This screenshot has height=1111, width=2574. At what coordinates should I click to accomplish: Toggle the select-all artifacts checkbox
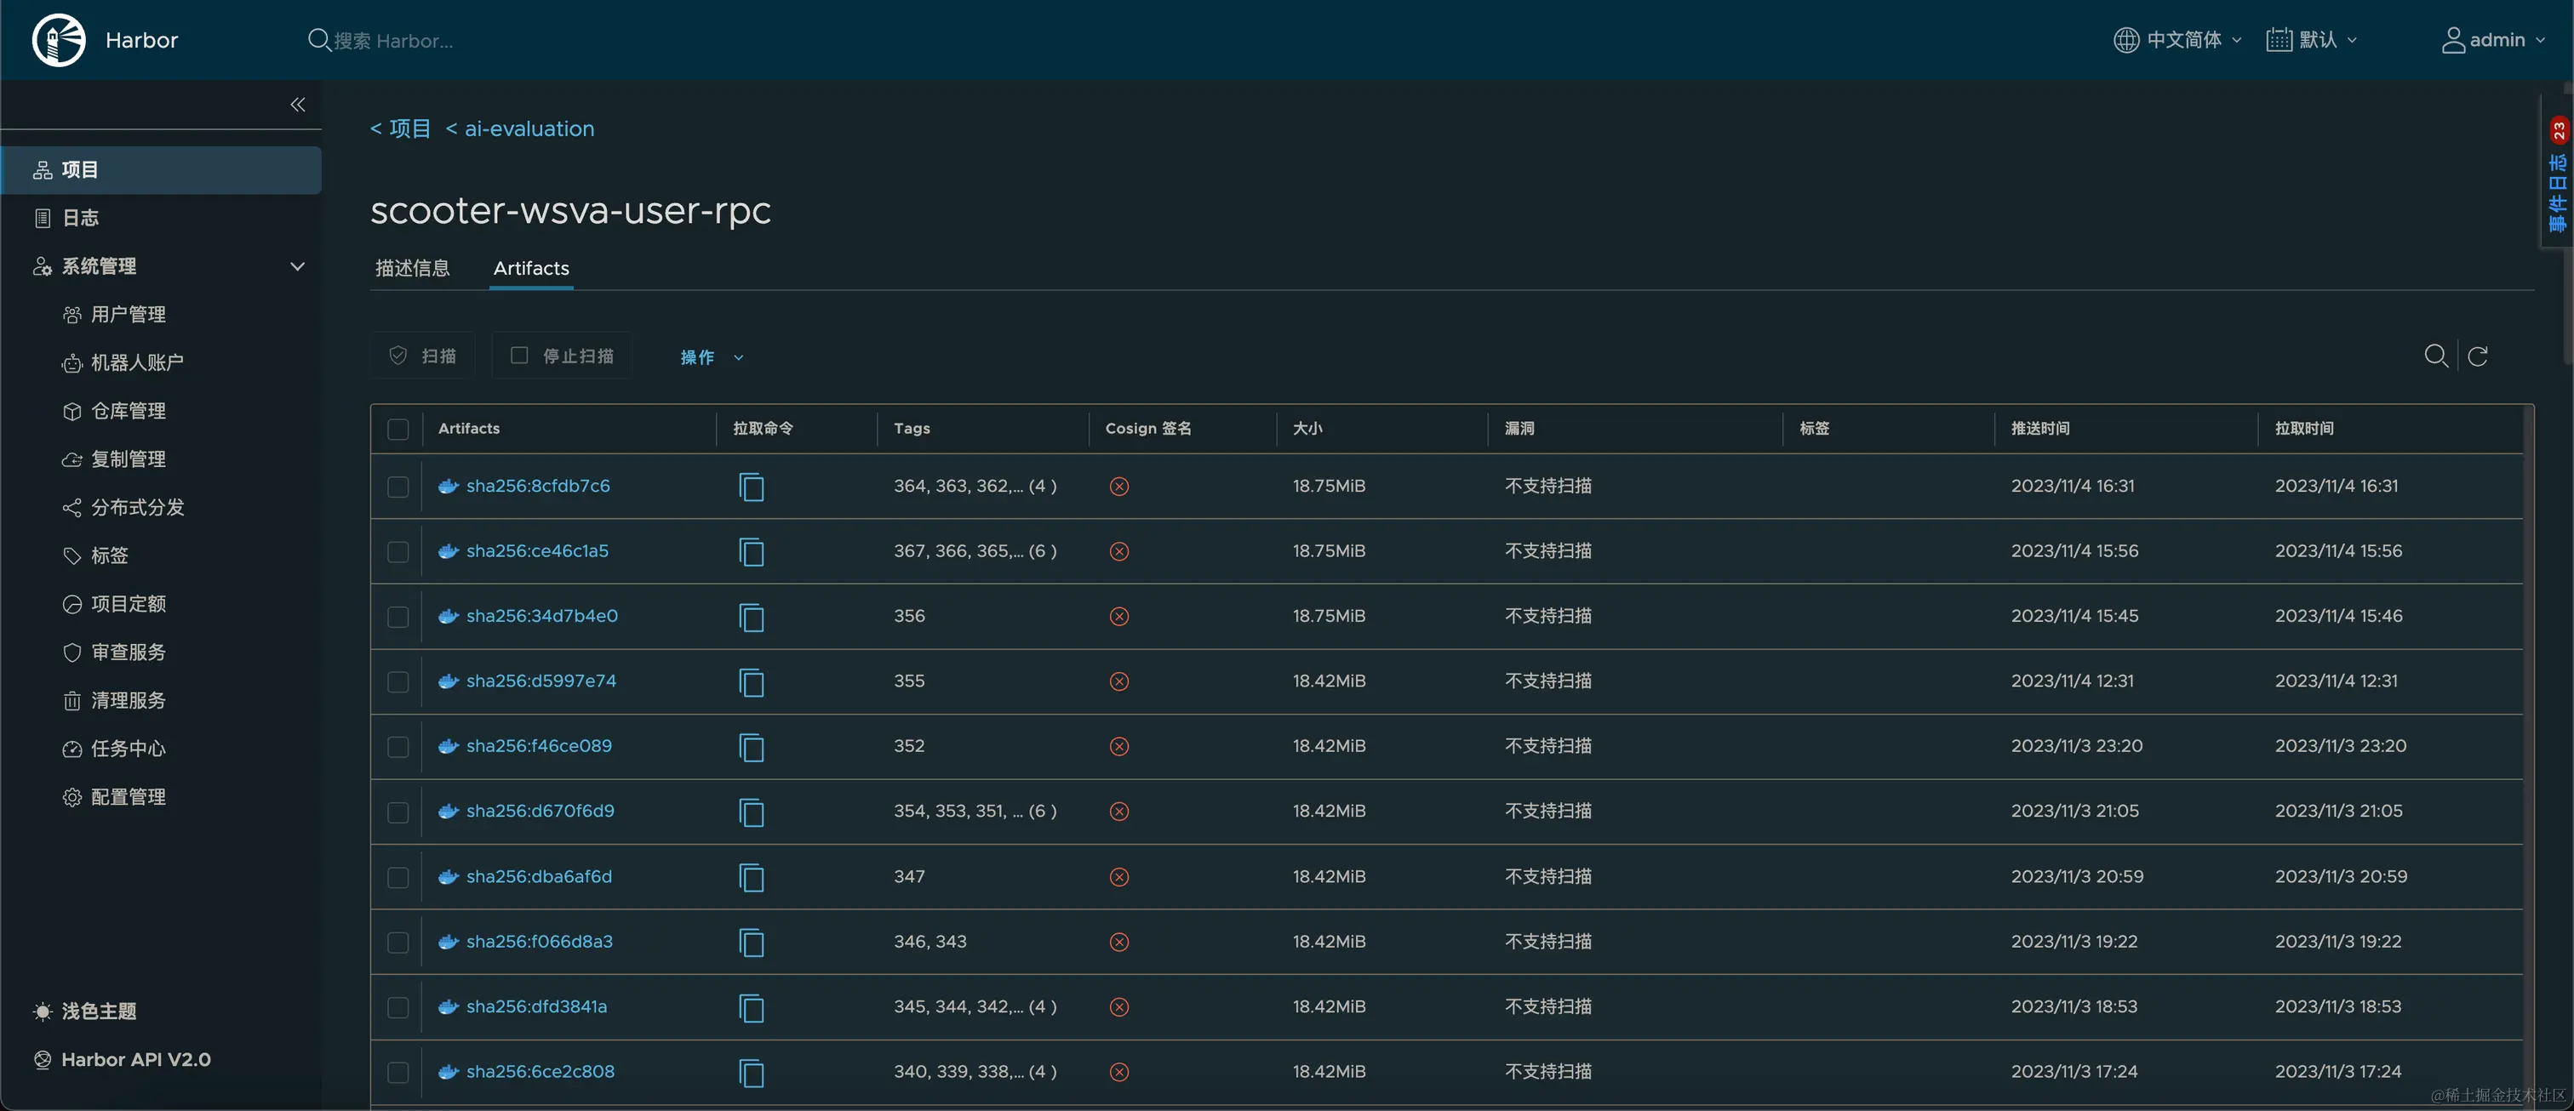pyautogui.click(x=397, y=430)
